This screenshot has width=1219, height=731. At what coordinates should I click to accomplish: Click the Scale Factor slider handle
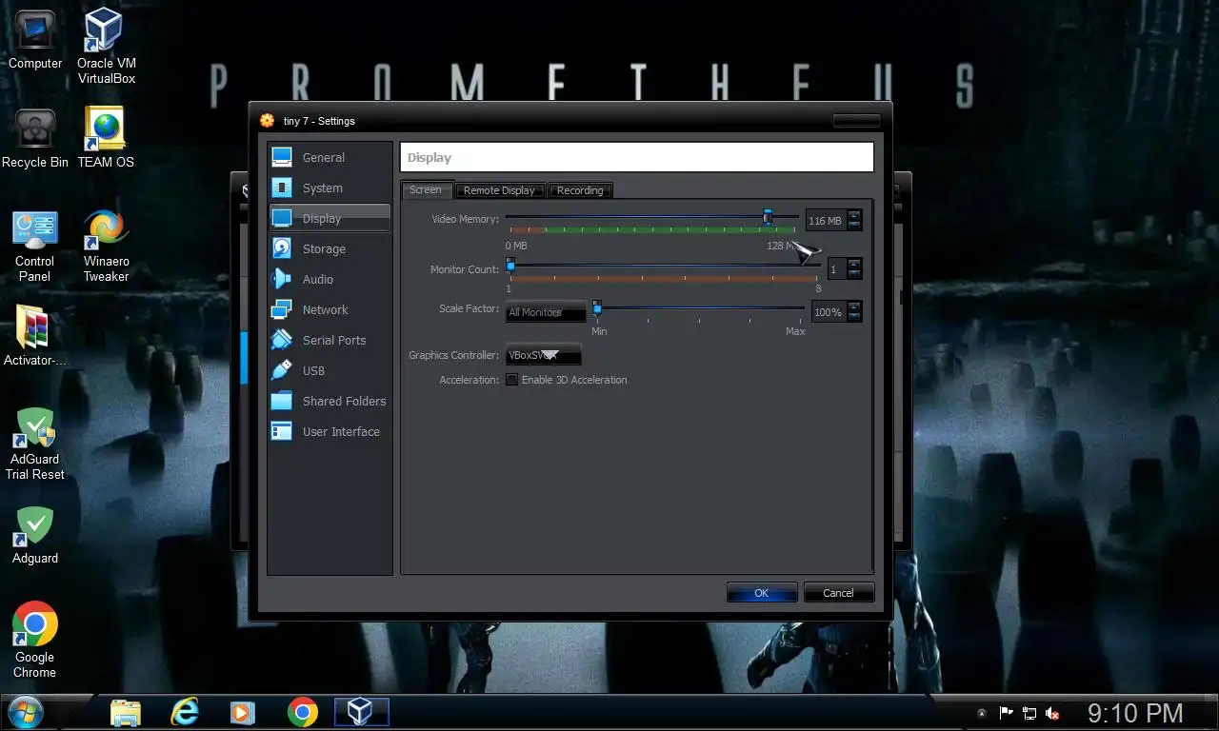[597, 307]
